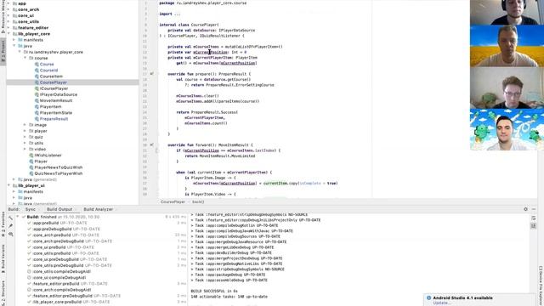Click override gutter icon beside forward() function
The width and height of the screenshot is (544, 306).
151,144
